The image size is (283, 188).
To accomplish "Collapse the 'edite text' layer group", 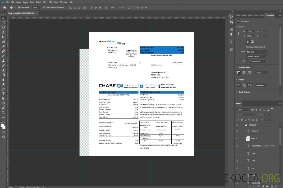I will click(x=243, y=125).
